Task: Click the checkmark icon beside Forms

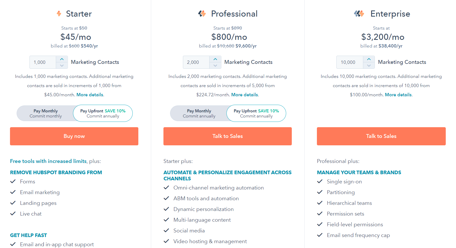Action: click(13, 181)
